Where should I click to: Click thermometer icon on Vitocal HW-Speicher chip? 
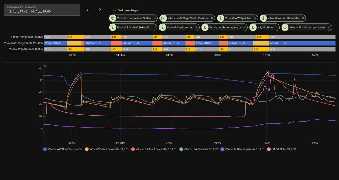pyautogui.click(x=162, y=27)
